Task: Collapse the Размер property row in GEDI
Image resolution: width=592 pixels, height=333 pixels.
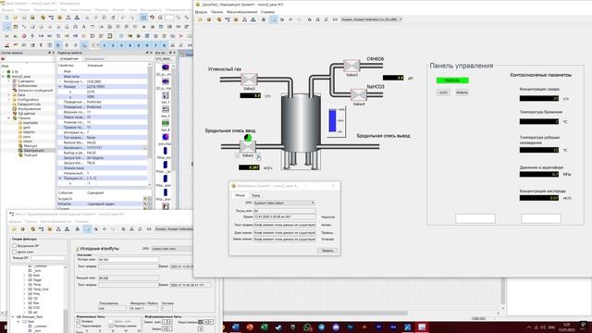Action: tap(60, 86)
